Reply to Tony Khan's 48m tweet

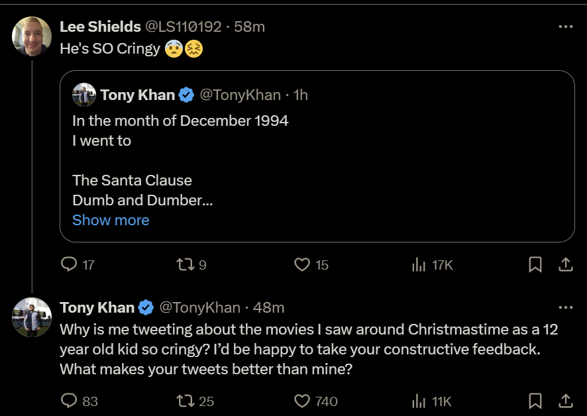[x=69, y=401]
